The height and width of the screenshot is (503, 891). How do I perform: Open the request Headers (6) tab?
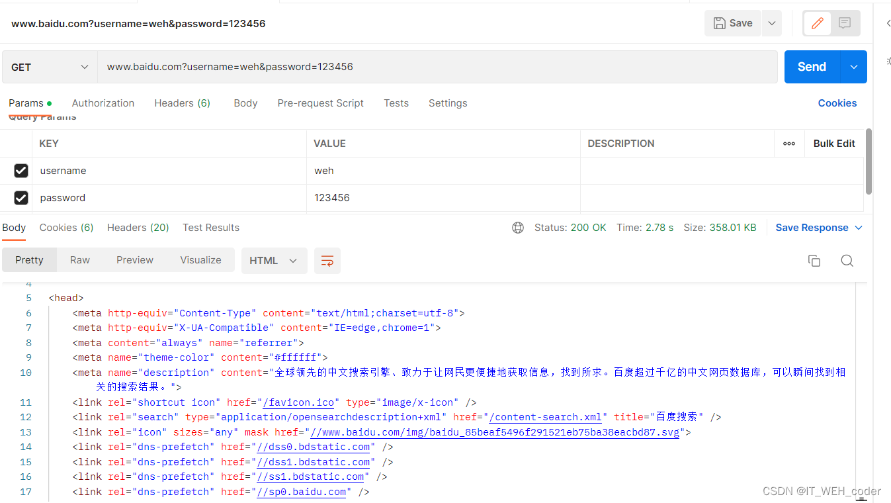click(x=183, y=103)
